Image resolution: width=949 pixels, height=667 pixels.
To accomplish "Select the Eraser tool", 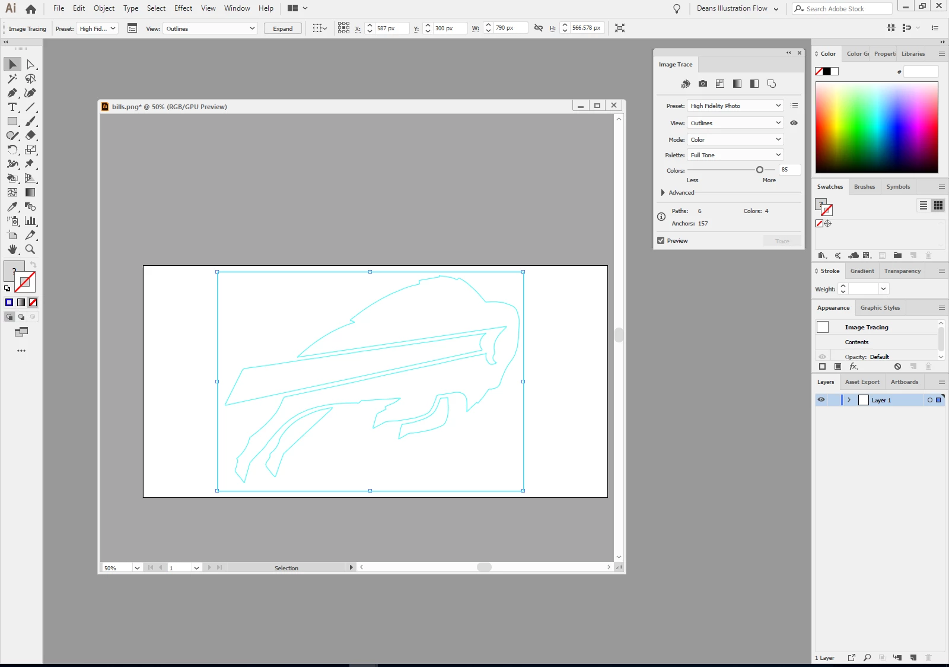I will (x=31, y=135).
